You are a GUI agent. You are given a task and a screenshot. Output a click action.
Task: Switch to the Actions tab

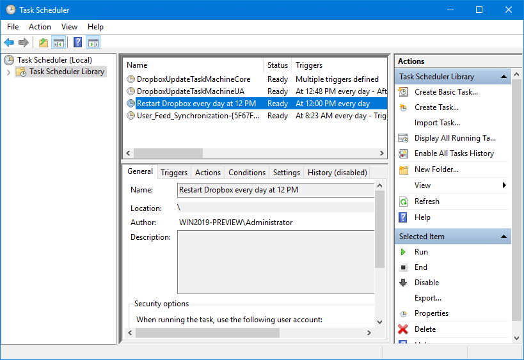[208, 173]
